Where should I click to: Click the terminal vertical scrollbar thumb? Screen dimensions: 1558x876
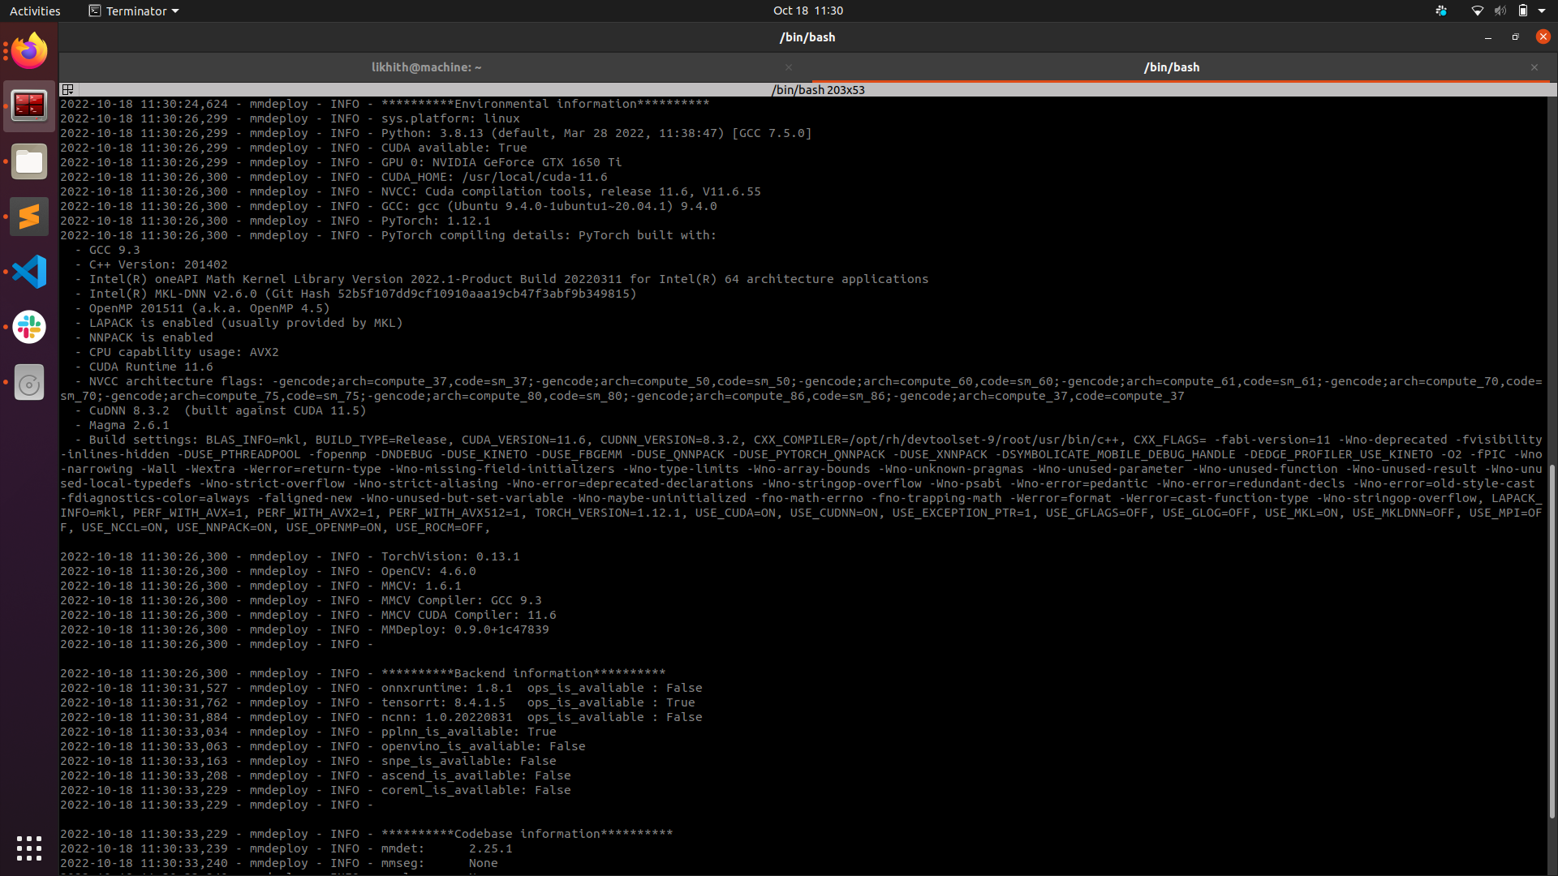click(x=1552, y=641)
